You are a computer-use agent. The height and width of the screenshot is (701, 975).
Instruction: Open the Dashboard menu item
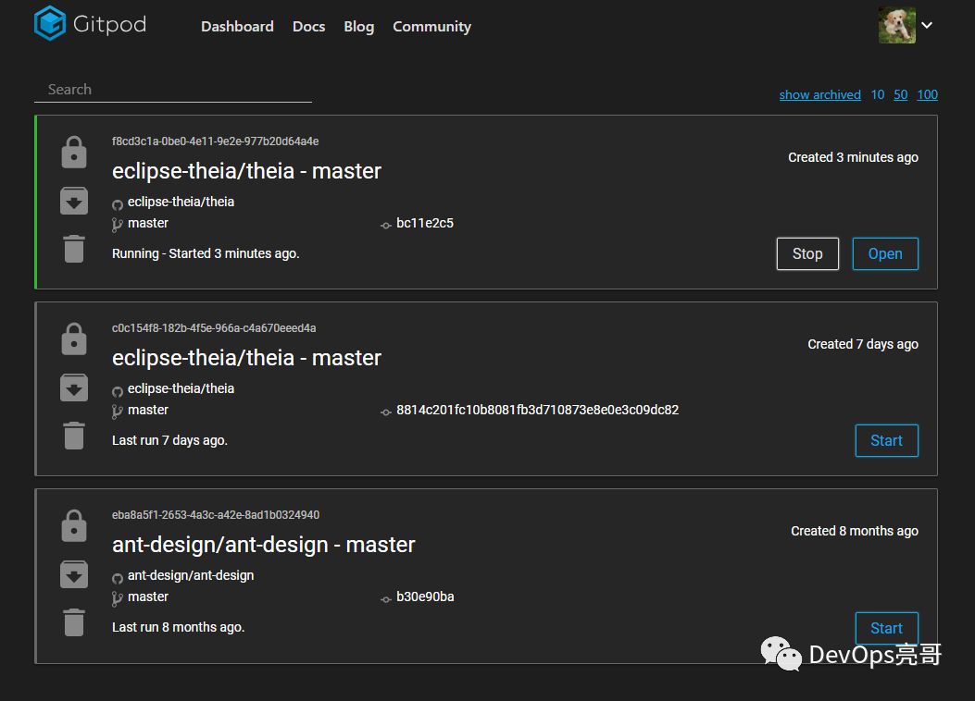237,27
